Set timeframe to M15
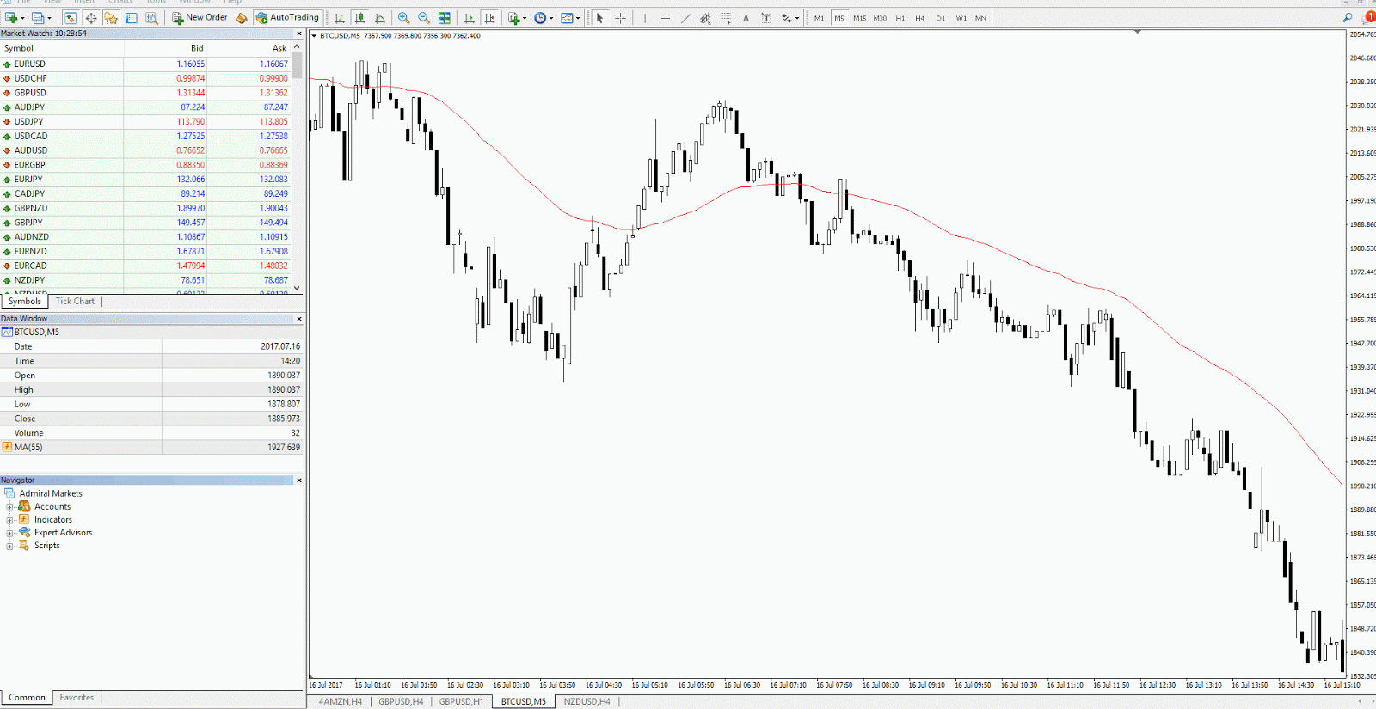 859,18
